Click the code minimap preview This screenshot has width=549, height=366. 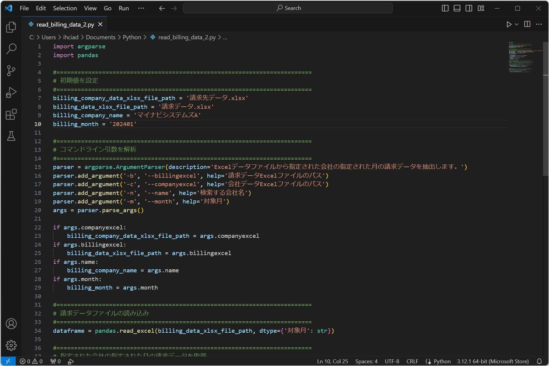point(520,57)
